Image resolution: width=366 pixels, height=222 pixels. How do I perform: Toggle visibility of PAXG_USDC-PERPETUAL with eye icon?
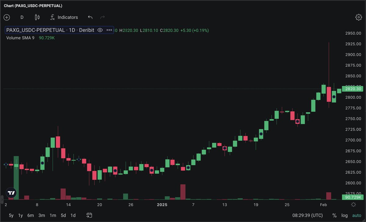click(x=100, y=30)
